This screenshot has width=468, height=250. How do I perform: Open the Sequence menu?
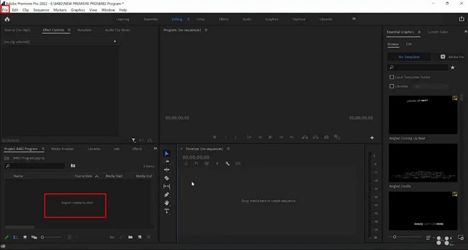pyautogui.click(x=41, y=10)
